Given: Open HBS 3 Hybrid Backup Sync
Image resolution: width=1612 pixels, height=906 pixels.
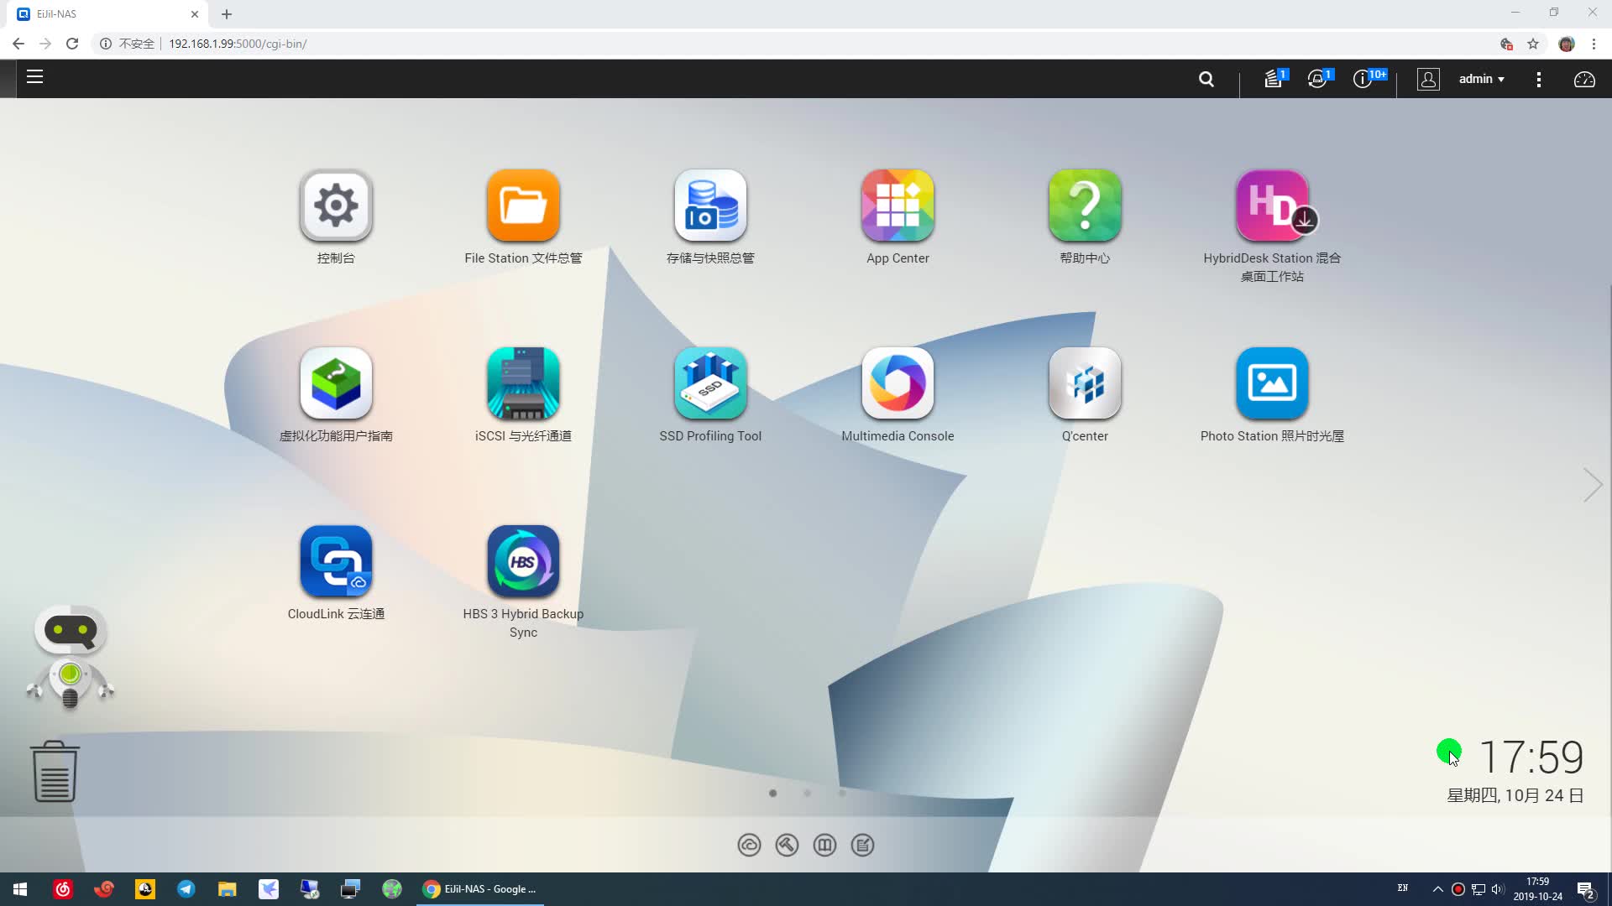Looking at the screenshot, I should [x=523, y=561].
